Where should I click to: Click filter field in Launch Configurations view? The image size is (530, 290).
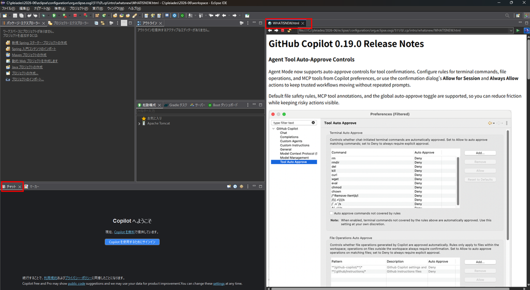[200, 111]
